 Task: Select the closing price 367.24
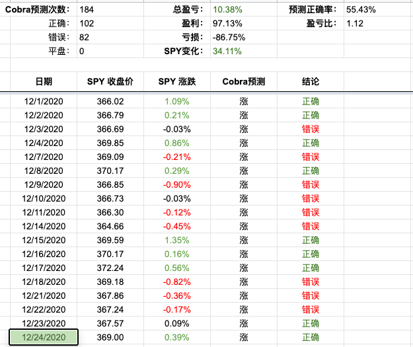[x=110, y=309]
